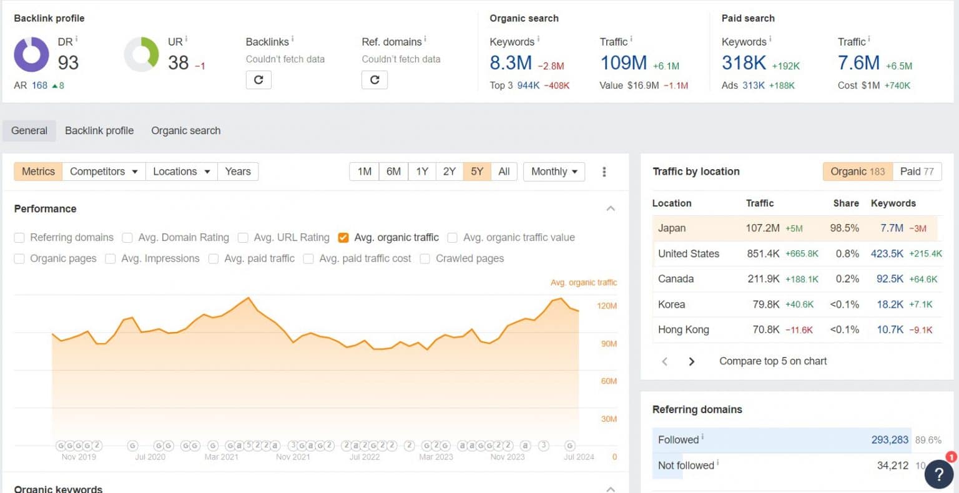
Task: Refresh the Ref. domains data fetch
Action: (x=375, y=80)
